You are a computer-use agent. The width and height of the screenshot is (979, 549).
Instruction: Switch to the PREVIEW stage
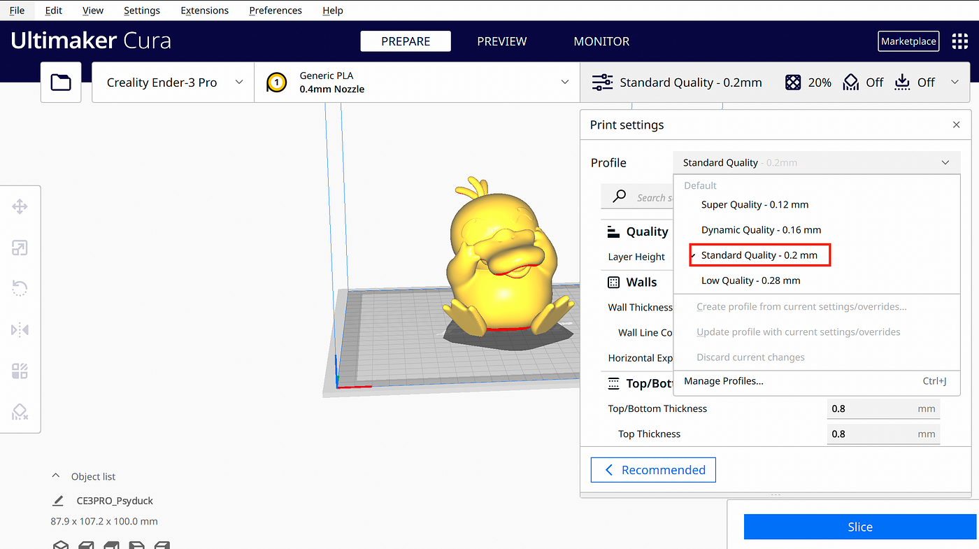[502, 41]
